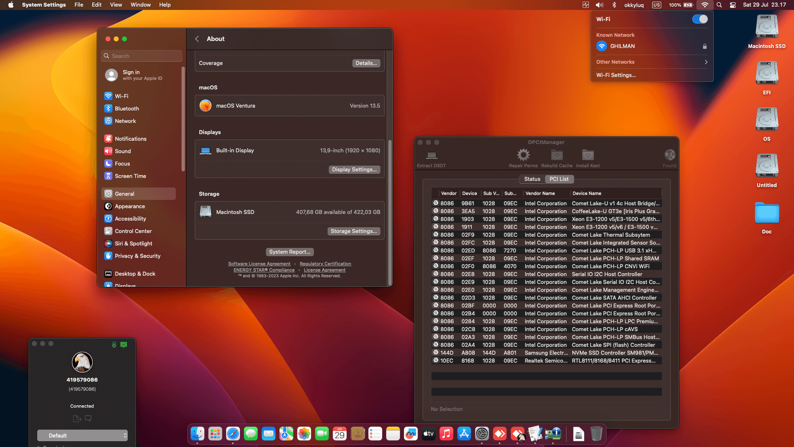Open the EFI drive on the desktop
Screen dimensions: 794x447
[x=767, y=77]
